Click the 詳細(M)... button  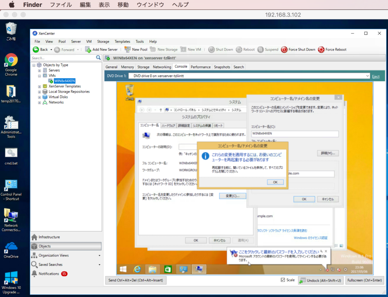pyautogui.click(x=328, y=153)
